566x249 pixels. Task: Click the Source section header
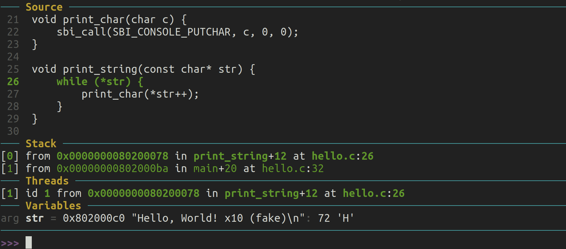44,7
